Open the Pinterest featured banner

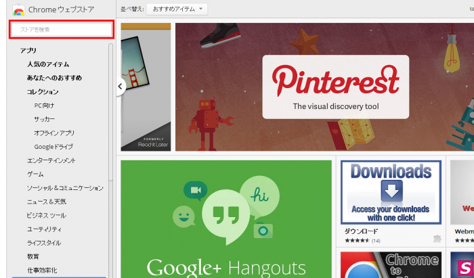(324, 87)
